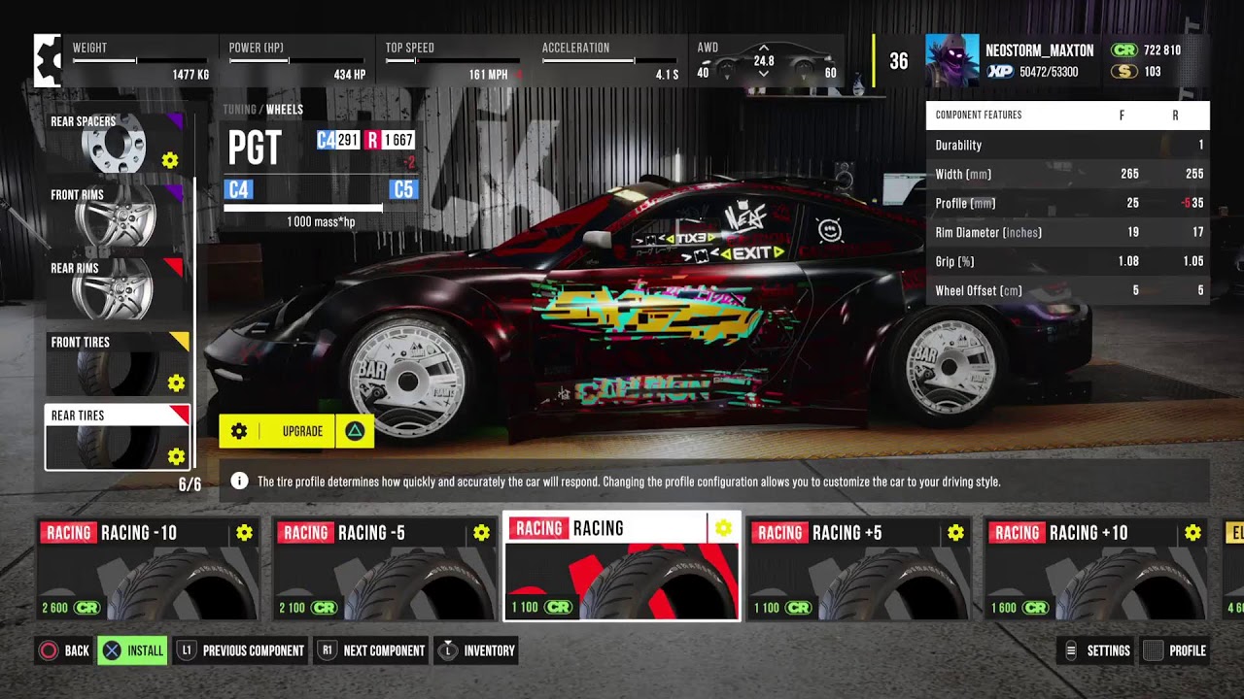Click the player avatar image
This screenshot has width=1244, height=699.
tap(951, 60)
